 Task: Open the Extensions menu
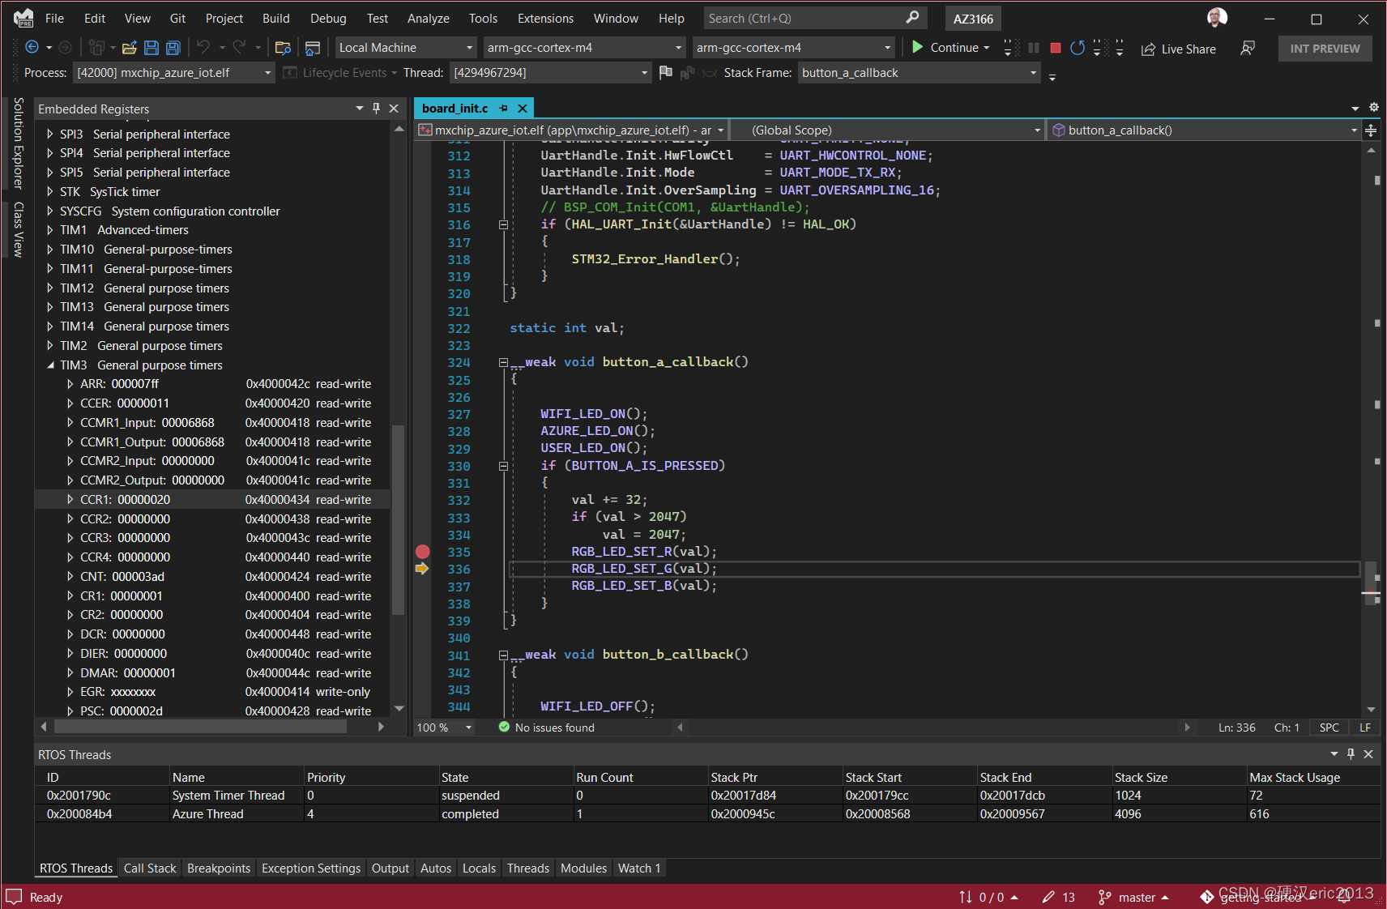545,18
